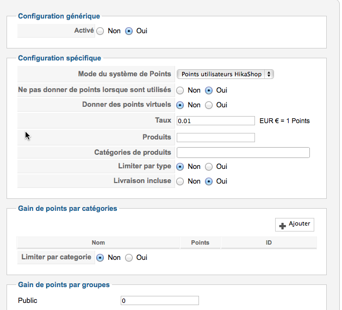Select Oui for Livraison incluse
This screenshot has width=342, height=310.
[209, 181]
